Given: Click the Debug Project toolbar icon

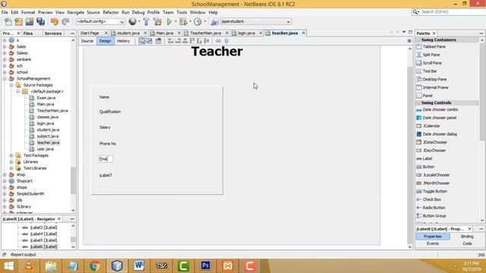Looking at the screenshot, I should point(183,21).
